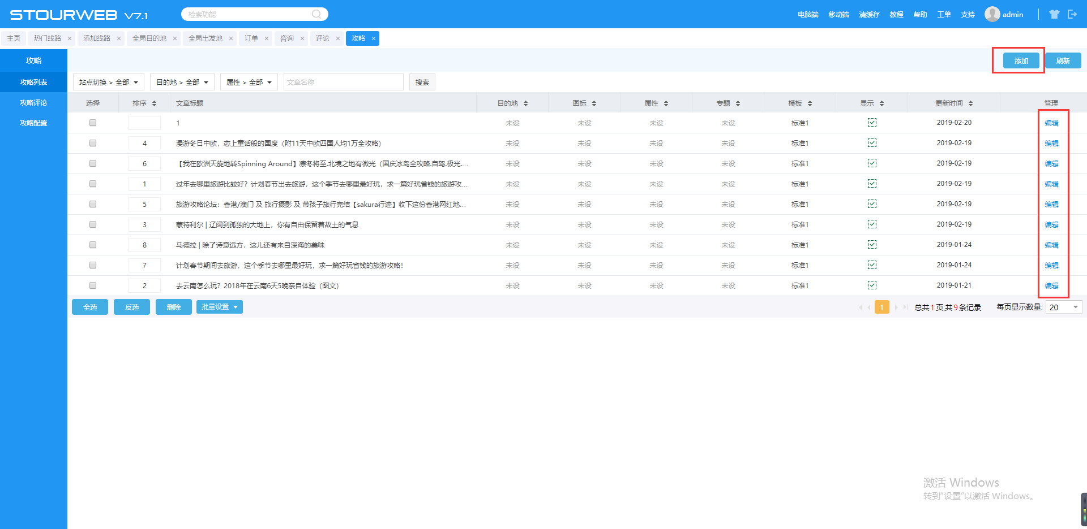
Task: Click the admin avatar icon
Action: click(x=992, y=14)
